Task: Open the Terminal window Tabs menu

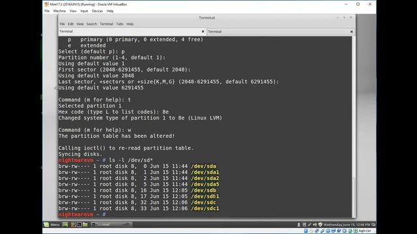Action: point(119,24)
